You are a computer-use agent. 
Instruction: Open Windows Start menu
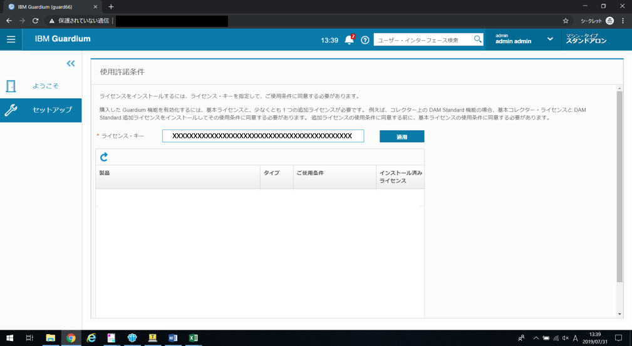pos(9,338)
